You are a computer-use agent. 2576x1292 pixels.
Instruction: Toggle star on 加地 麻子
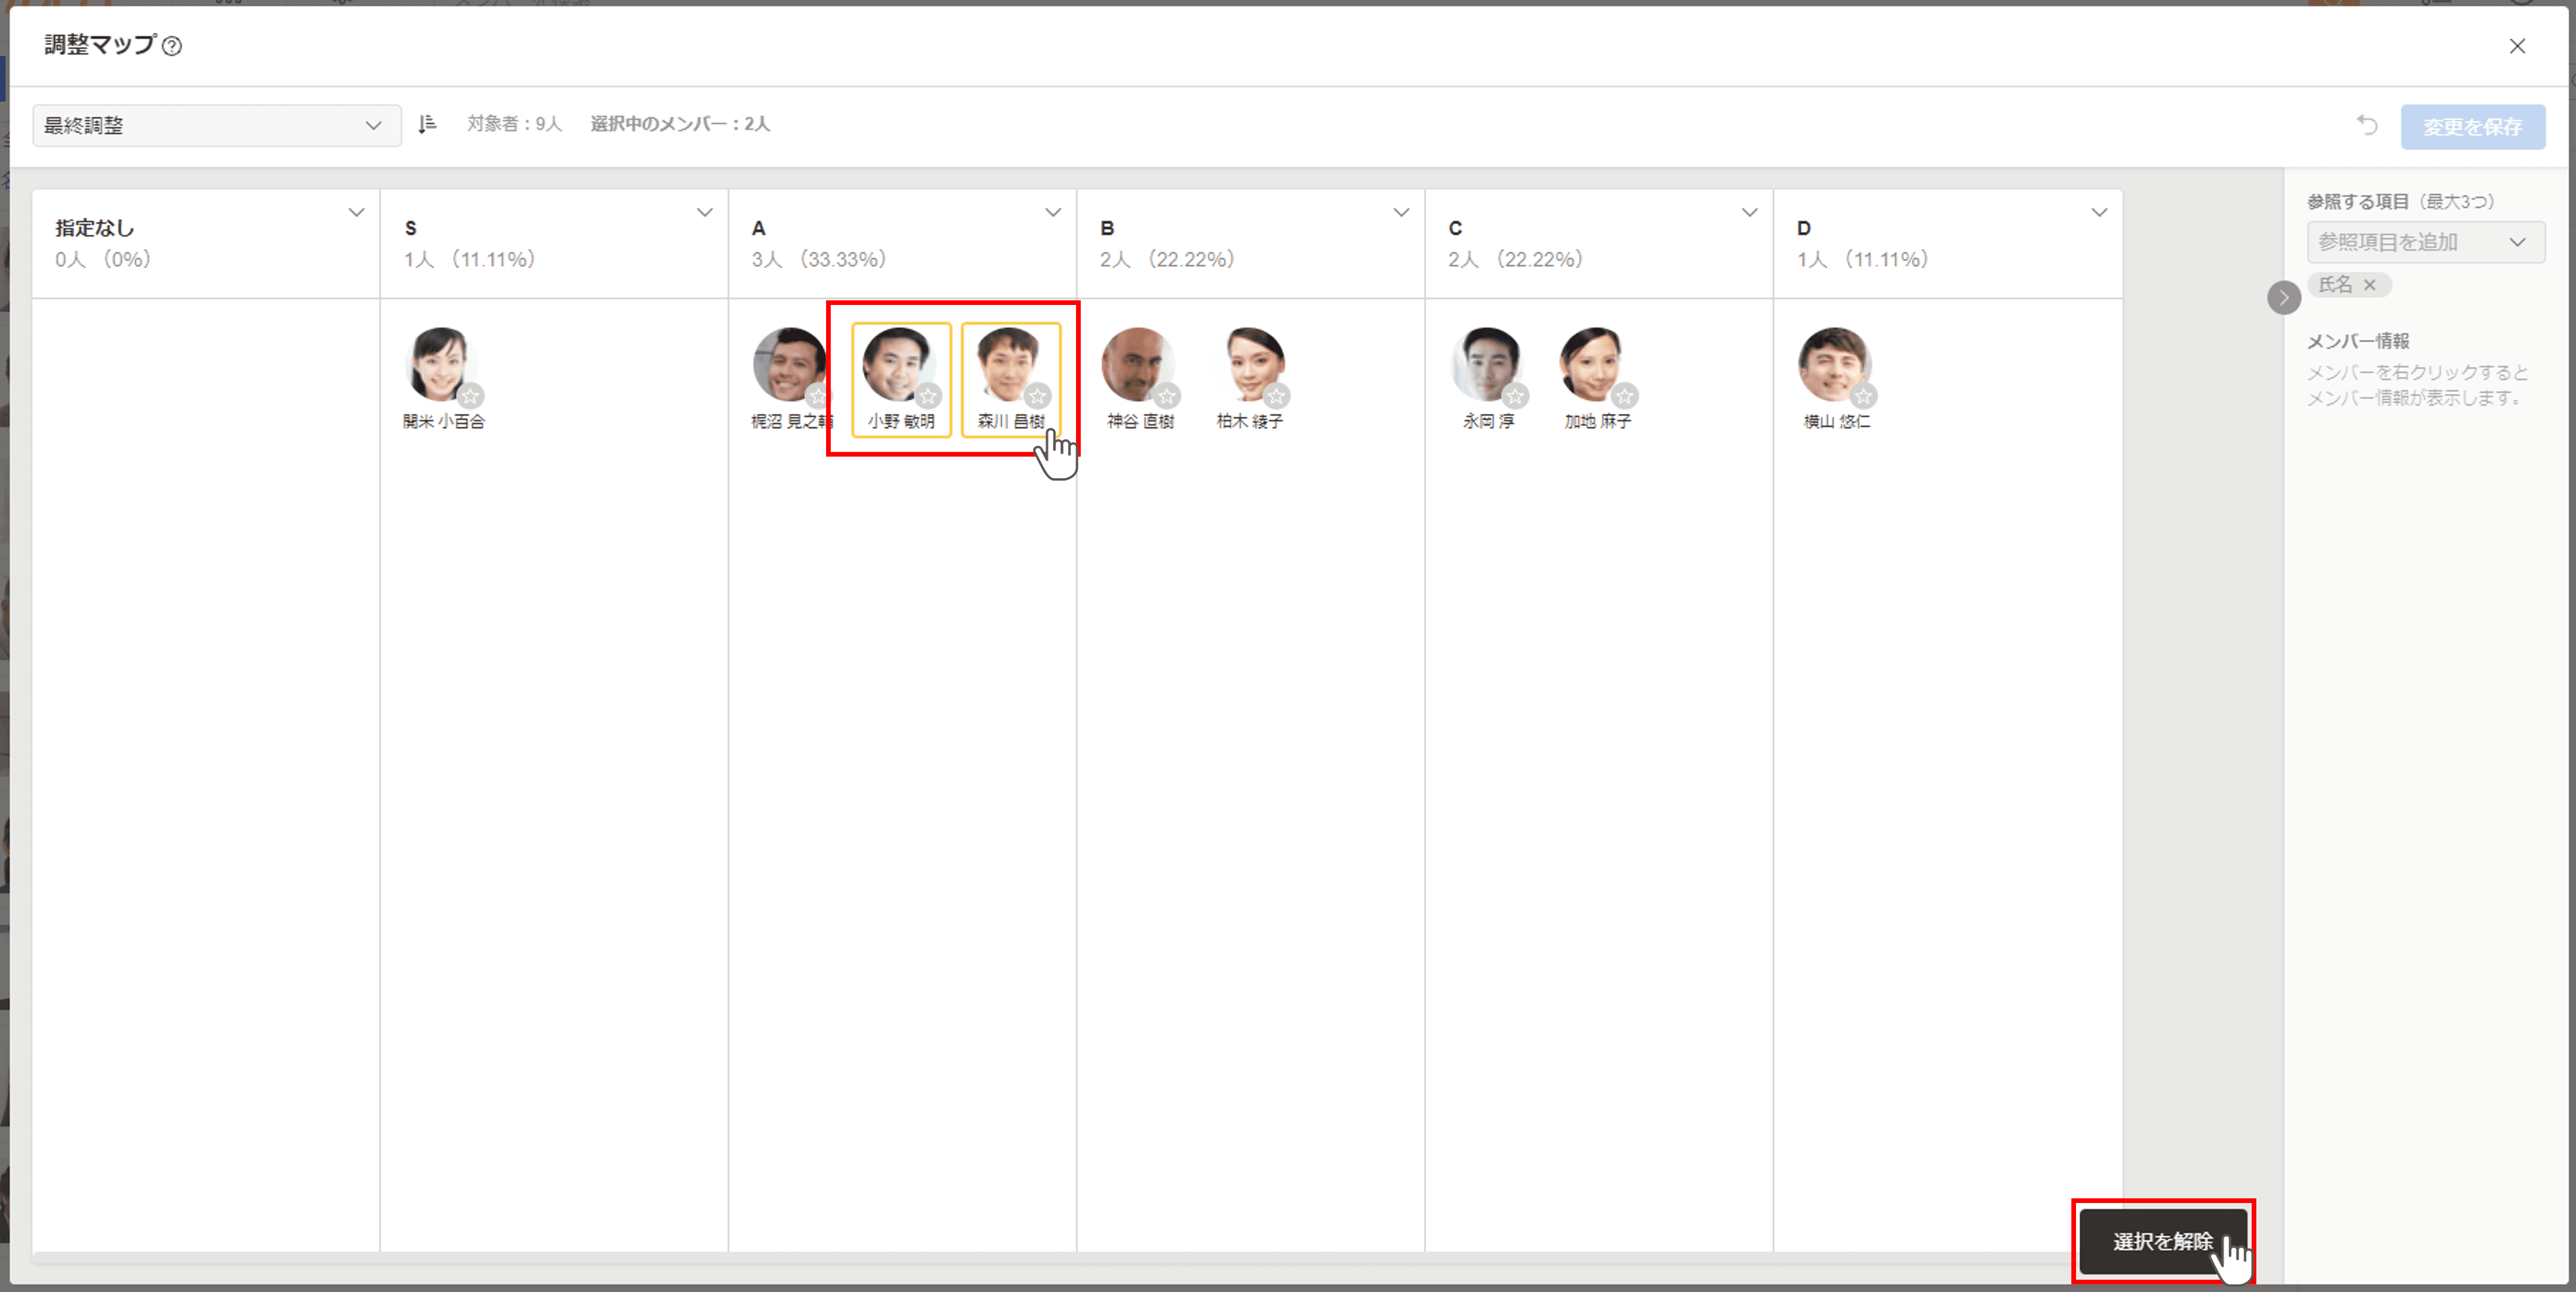(x=1624, y=396)
